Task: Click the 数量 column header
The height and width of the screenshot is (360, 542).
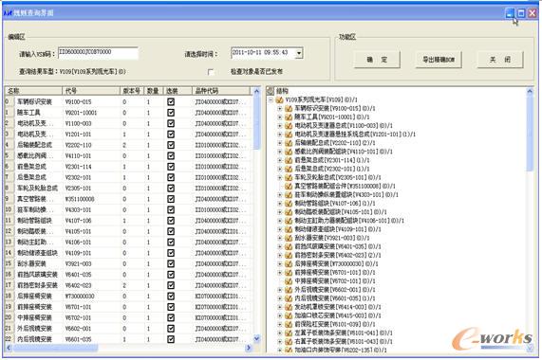Action: tap(154, 91)
